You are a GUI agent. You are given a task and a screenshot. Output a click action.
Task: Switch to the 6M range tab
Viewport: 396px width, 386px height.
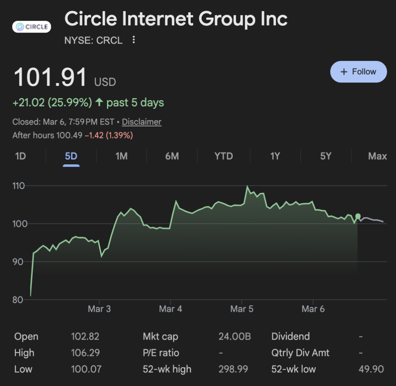point(172,156)
